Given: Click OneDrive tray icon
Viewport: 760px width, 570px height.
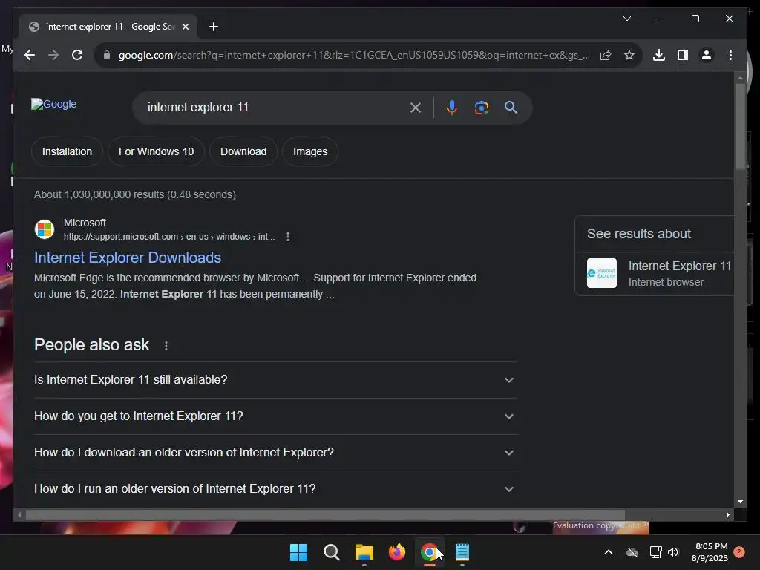Looking at the screenshot, I should click(x=632, y=552).
